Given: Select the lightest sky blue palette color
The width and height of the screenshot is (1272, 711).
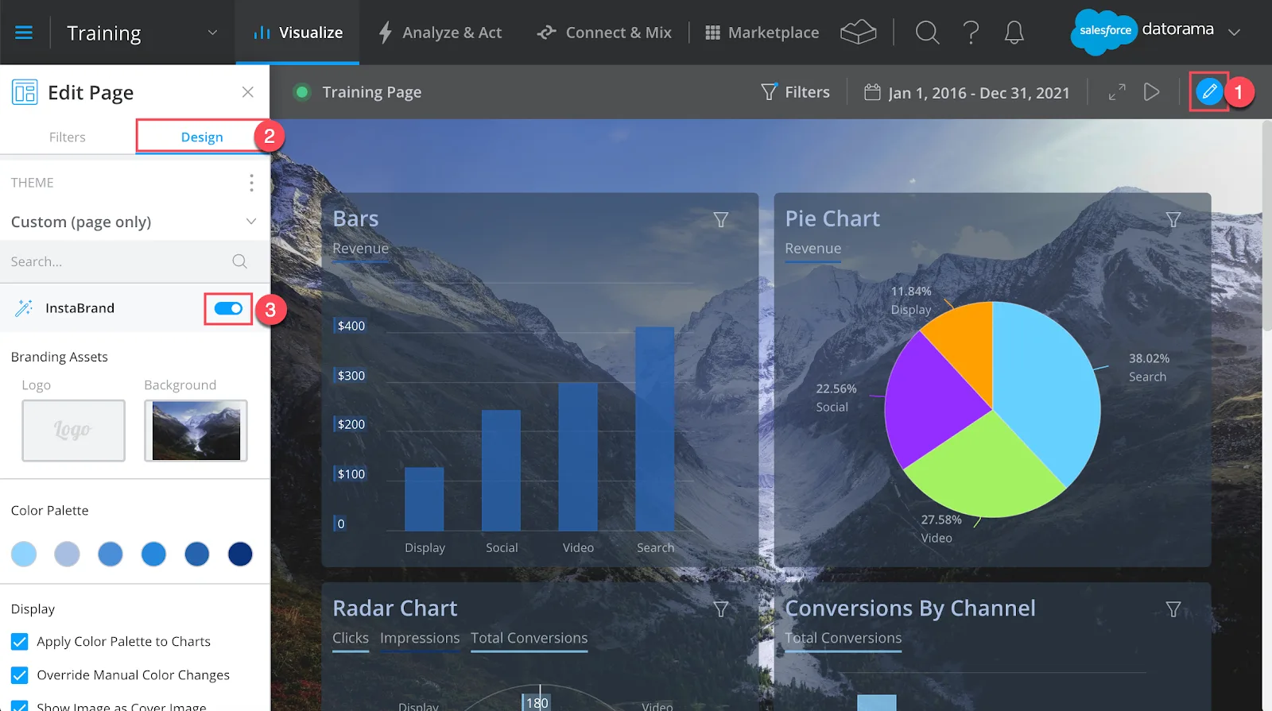Looking at the screenshot, I should 24,554.
